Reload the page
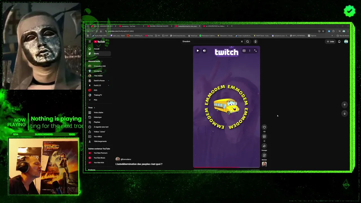This screenshot has height=203, width=361. point(97,31)
